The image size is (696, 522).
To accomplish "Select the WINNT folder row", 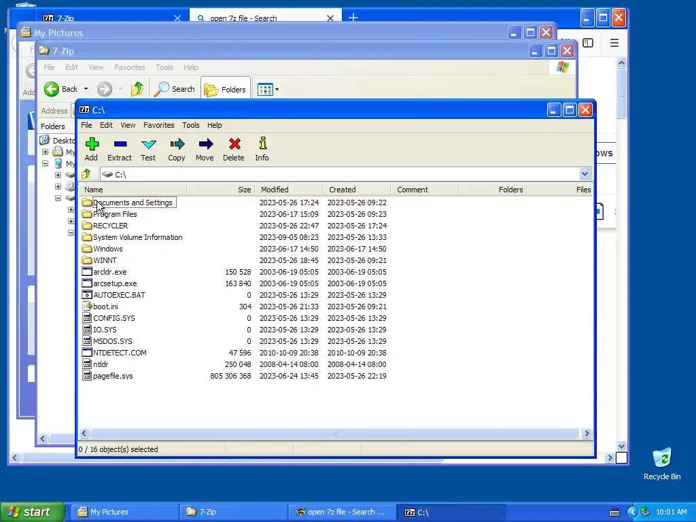I will (x=336, y=260).
